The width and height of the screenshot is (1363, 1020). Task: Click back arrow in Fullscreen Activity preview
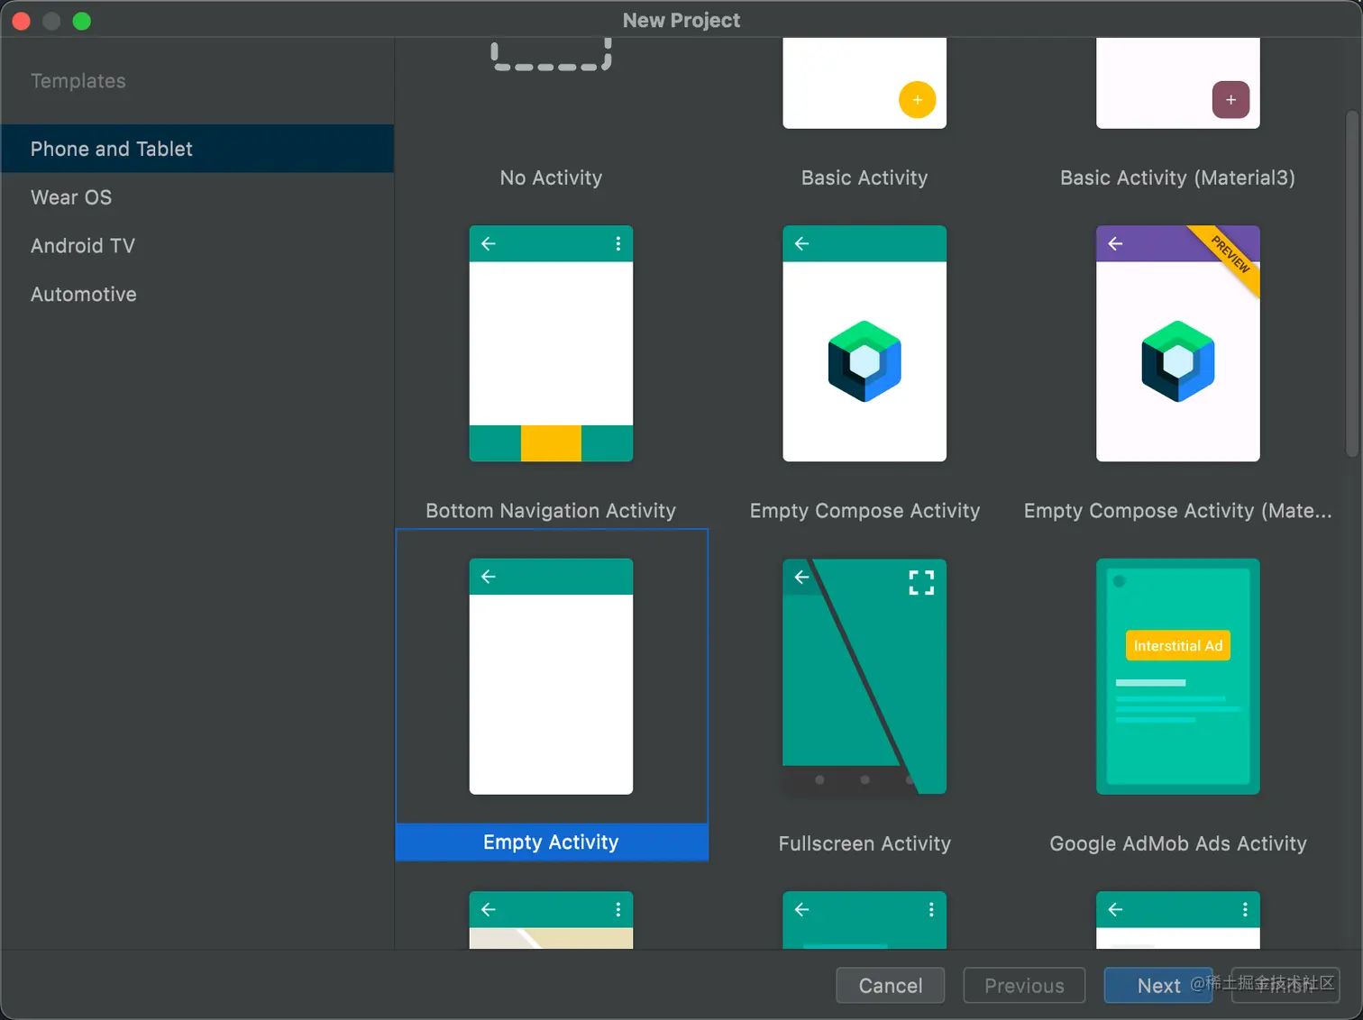pos(801,577)
